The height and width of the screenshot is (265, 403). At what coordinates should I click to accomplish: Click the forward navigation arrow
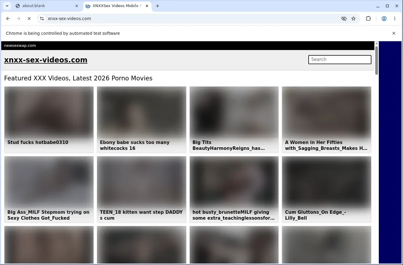[x=18, y=19]
